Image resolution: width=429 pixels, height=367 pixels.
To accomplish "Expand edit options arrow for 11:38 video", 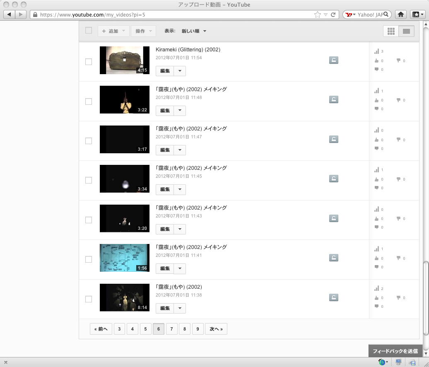I will 180,308.
